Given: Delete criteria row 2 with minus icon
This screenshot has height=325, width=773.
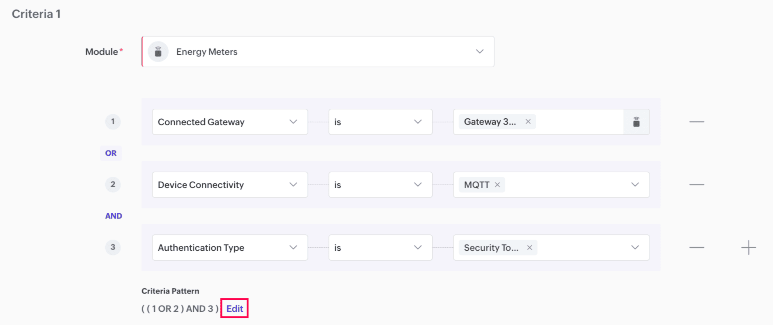Looking at the screenshot, I should click(x=697, y=184).
